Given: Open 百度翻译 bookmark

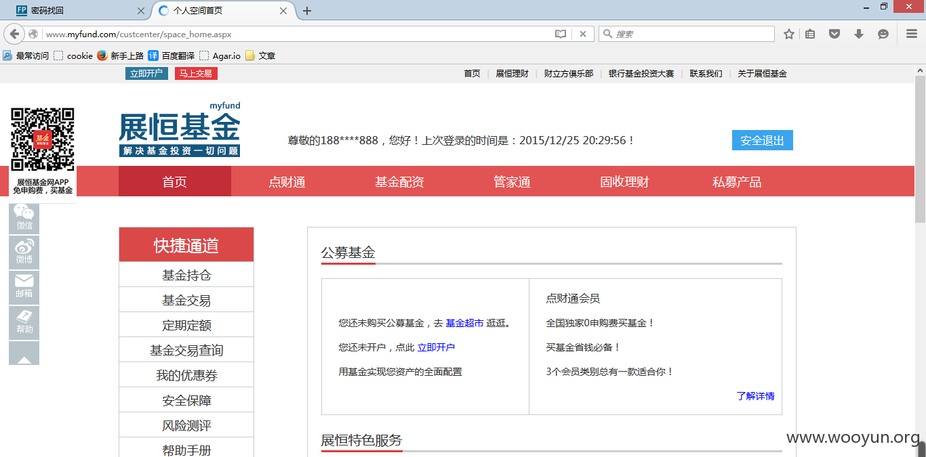Looking at the screenshot, I should tap(171, 56).
